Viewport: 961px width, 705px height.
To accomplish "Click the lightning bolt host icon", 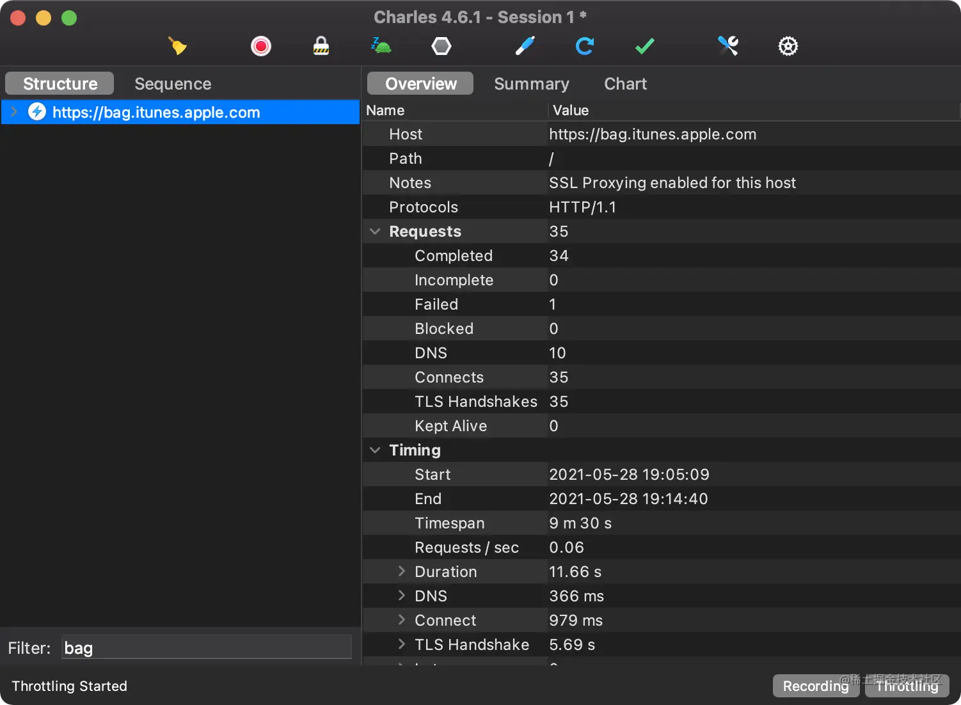I will point(37,112).
